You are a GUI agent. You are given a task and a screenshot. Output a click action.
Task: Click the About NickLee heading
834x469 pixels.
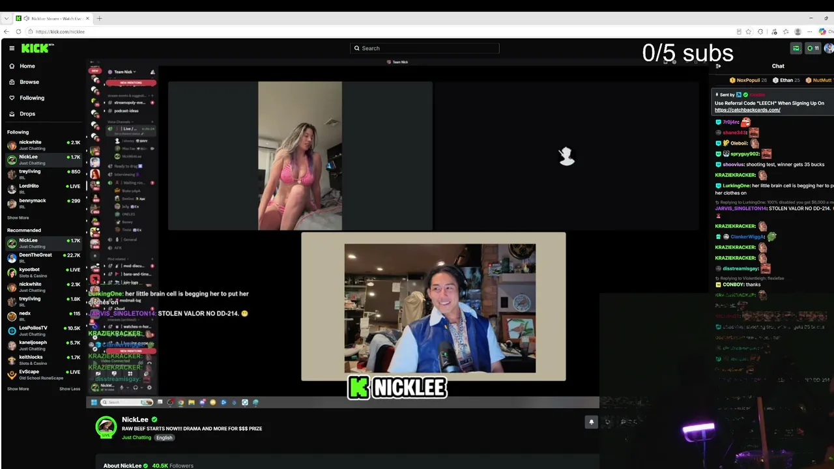(x=122, y=466)
